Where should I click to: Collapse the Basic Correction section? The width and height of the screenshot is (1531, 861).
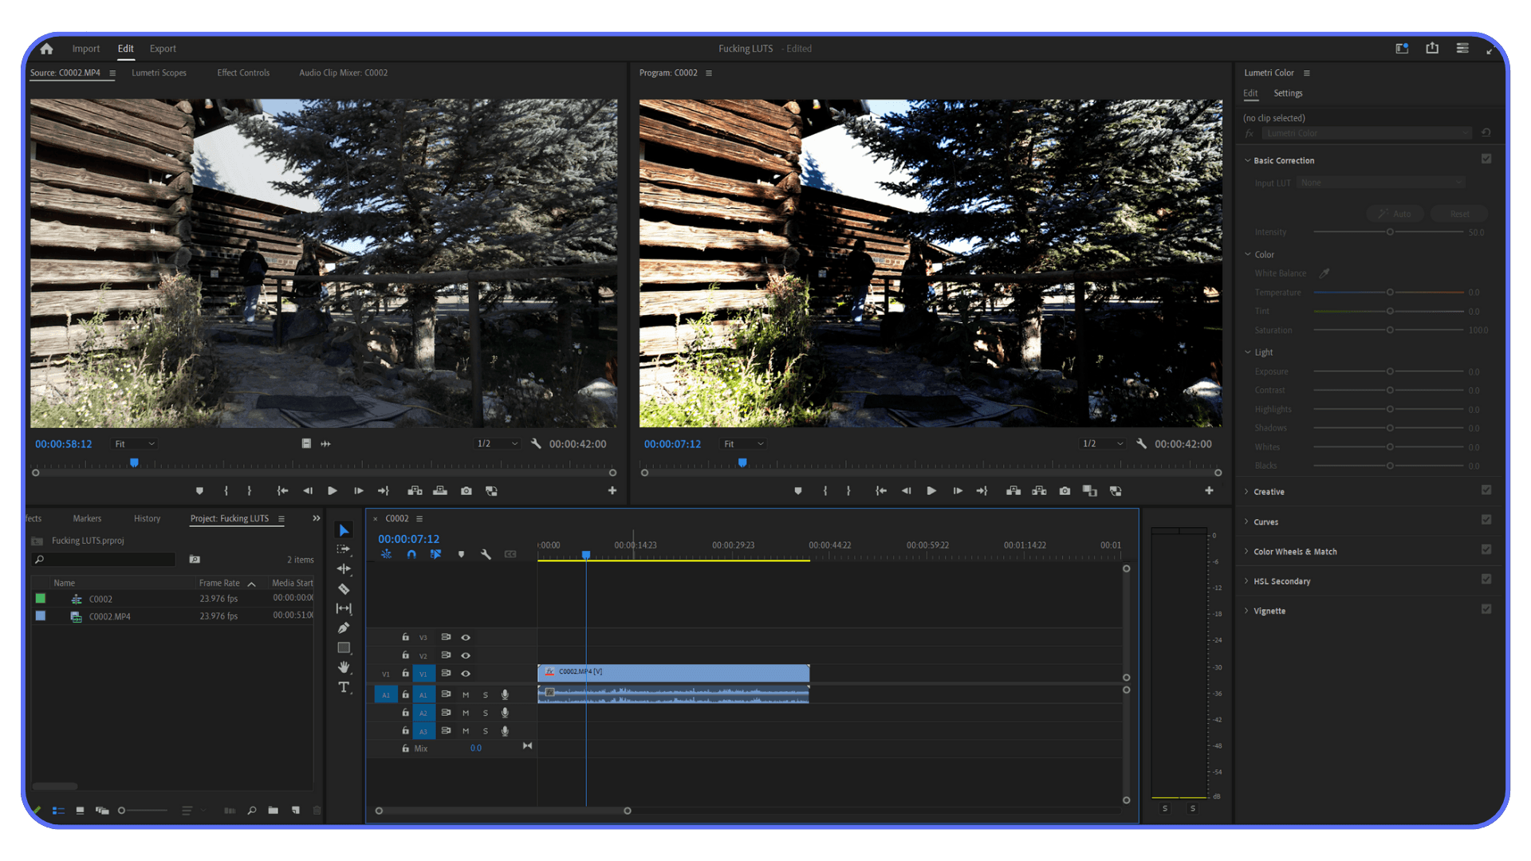[1248, 160]
